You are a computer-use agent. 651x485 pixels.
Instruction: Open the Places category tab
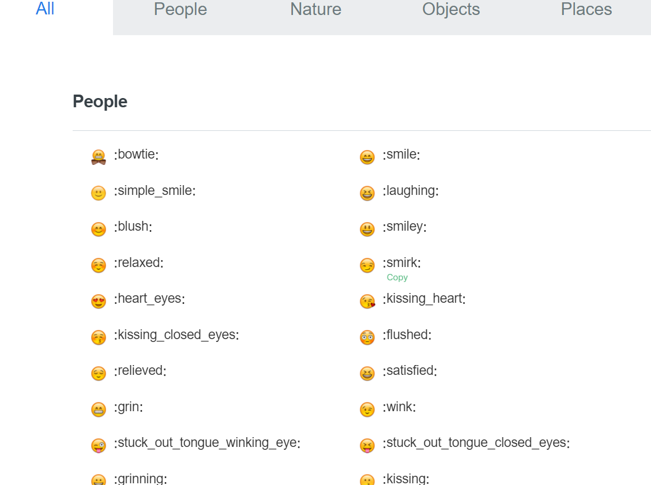tap(586, 9)
